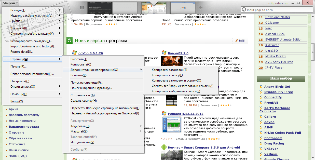Screen dimensions: 315x160
Task: Click the RSS feed icon
Action: tap(237, 41)
